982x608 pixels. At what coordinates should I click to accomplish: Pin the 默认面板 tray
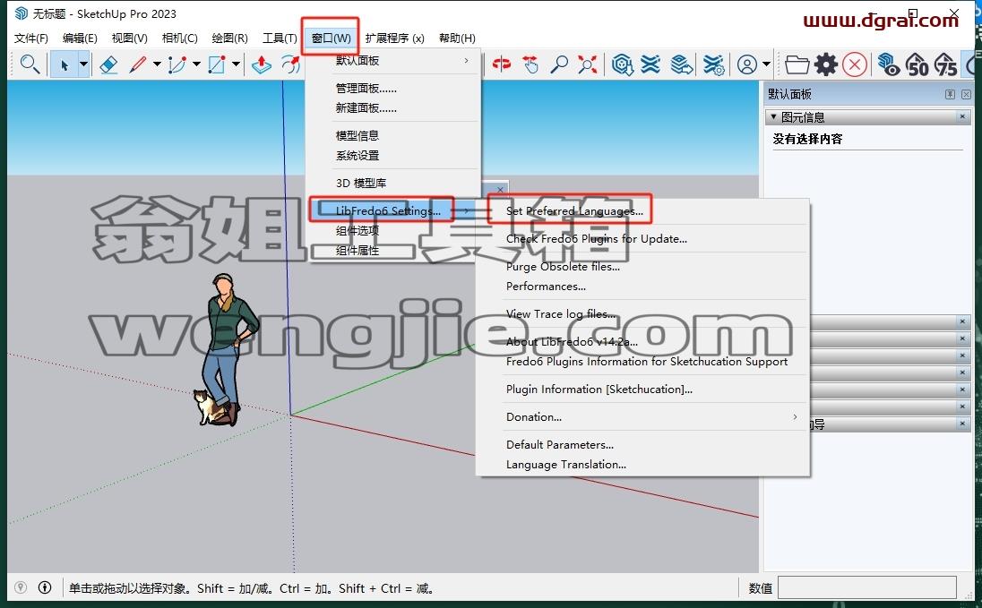(950, 94)
